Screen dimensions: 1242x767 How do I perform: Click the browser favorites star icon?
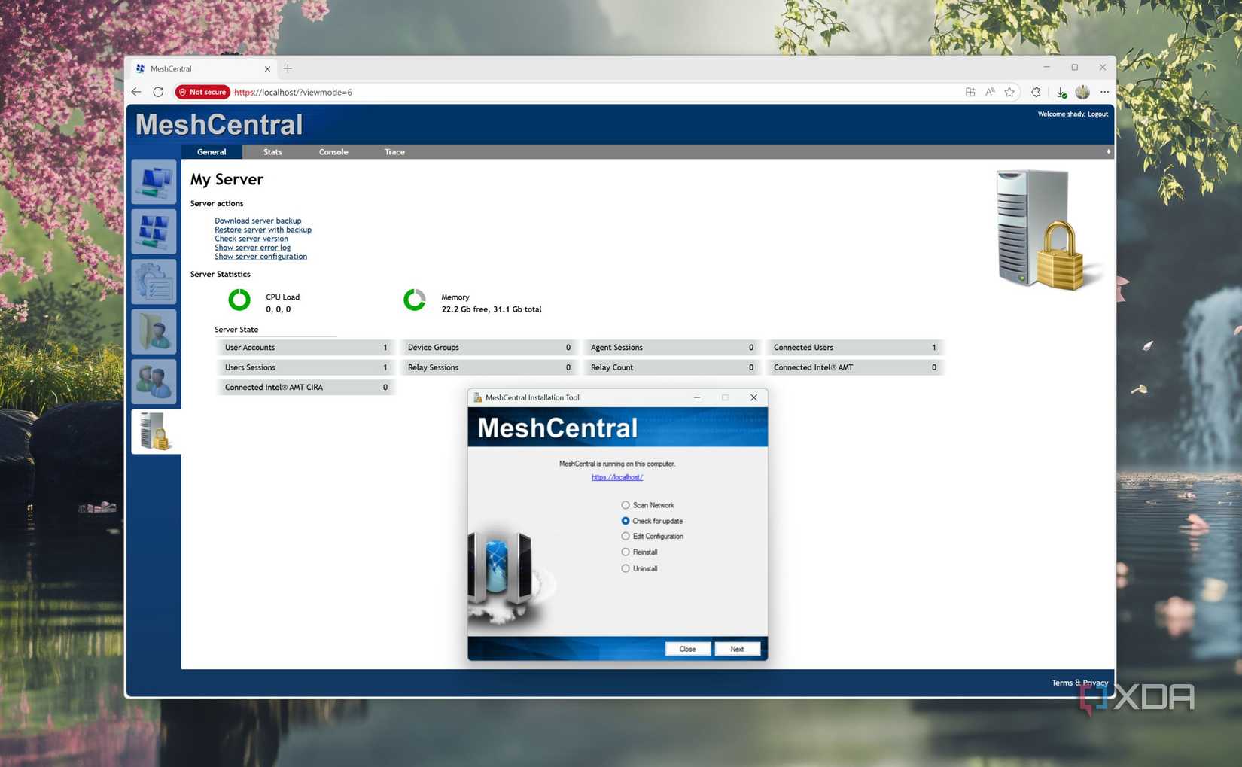(x=1009, y=92)
